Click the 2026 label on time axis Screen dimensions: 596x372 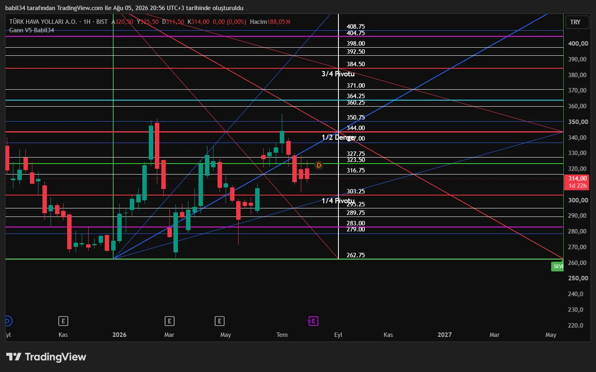point(119,335)
